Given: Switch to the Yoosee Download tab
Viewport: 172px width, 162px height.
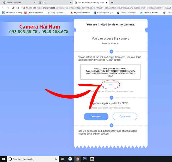Looking at the screenshot, I should (x=18, y=3).
